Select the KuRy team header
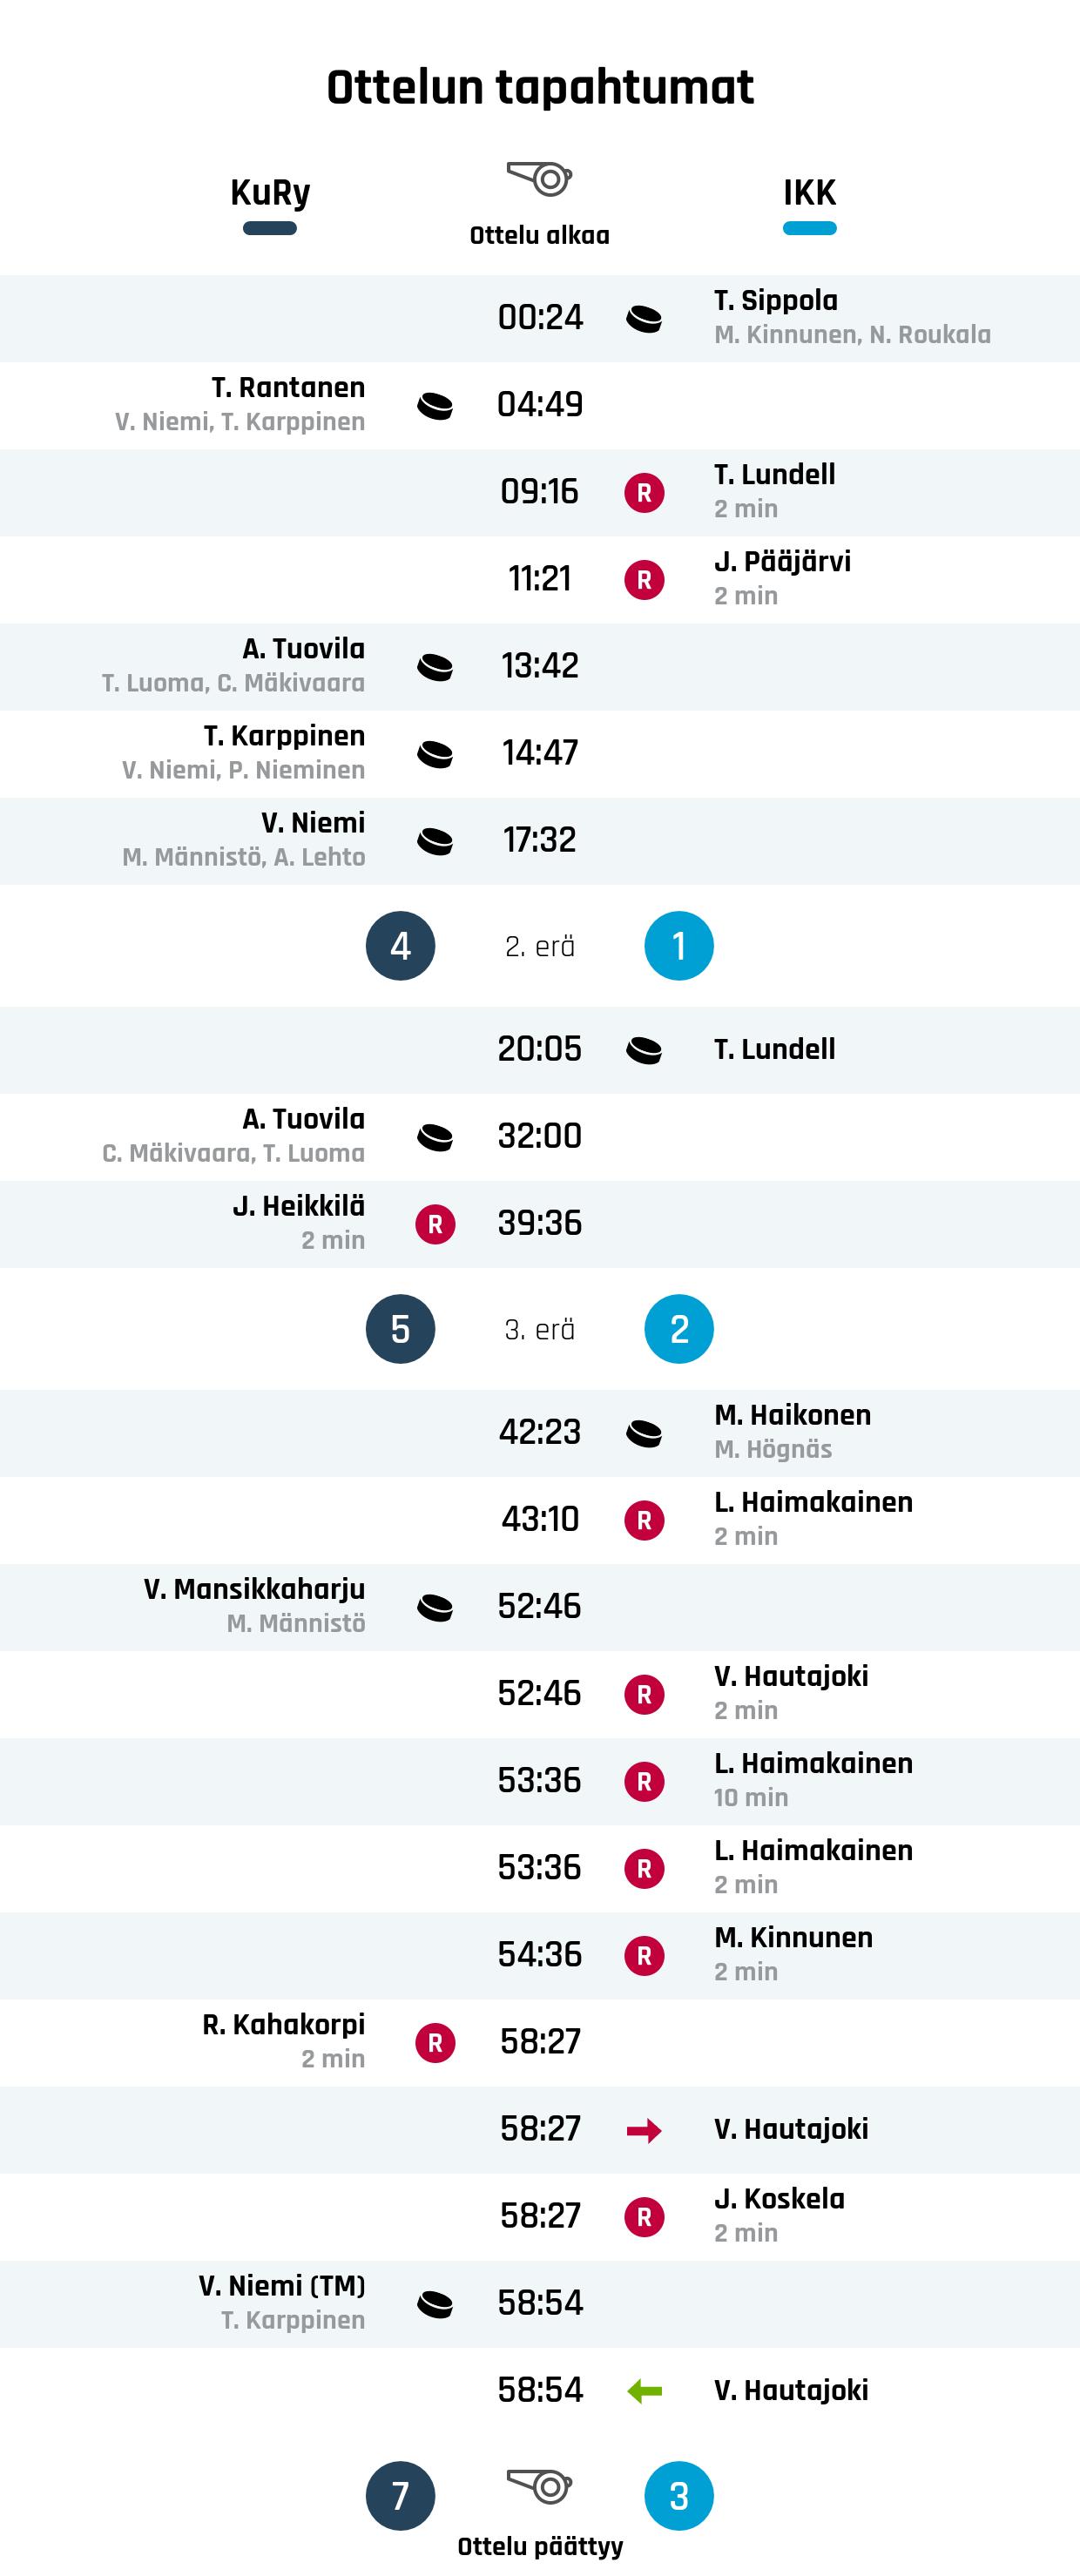Image resolution: width=1080 pixels, height=2576 pixels. [x=270, y=192]
